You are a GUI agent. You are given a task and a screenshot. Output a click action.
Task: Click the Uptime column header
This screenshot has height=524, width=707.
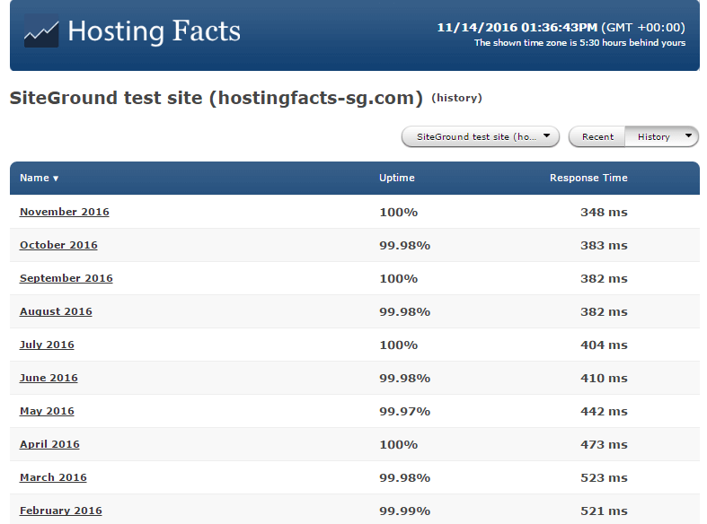pyautogui.click(x=397, y=178)
